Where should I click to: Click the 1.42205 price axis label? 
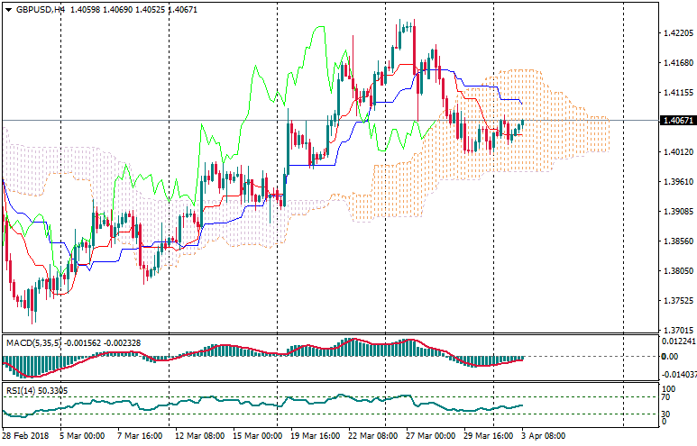676,33
